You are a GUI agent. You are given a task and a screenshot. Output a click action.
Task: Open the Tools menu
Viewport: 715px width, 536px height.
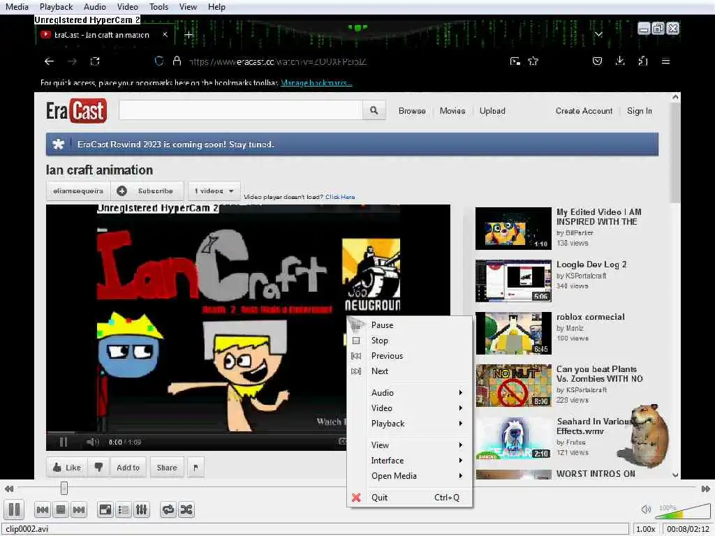point(159,7)
